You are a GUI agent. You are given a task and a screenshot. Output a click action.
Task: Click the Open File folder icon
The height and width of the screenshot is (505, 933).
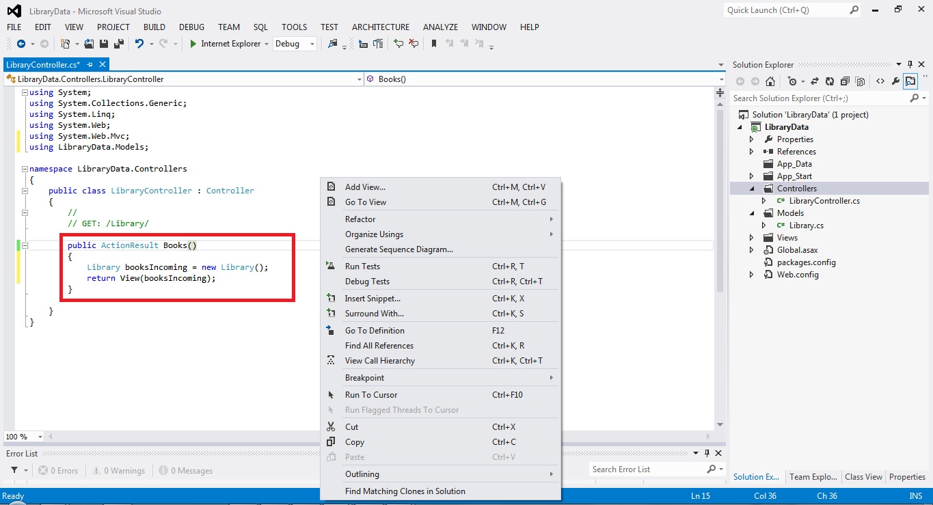89,44
